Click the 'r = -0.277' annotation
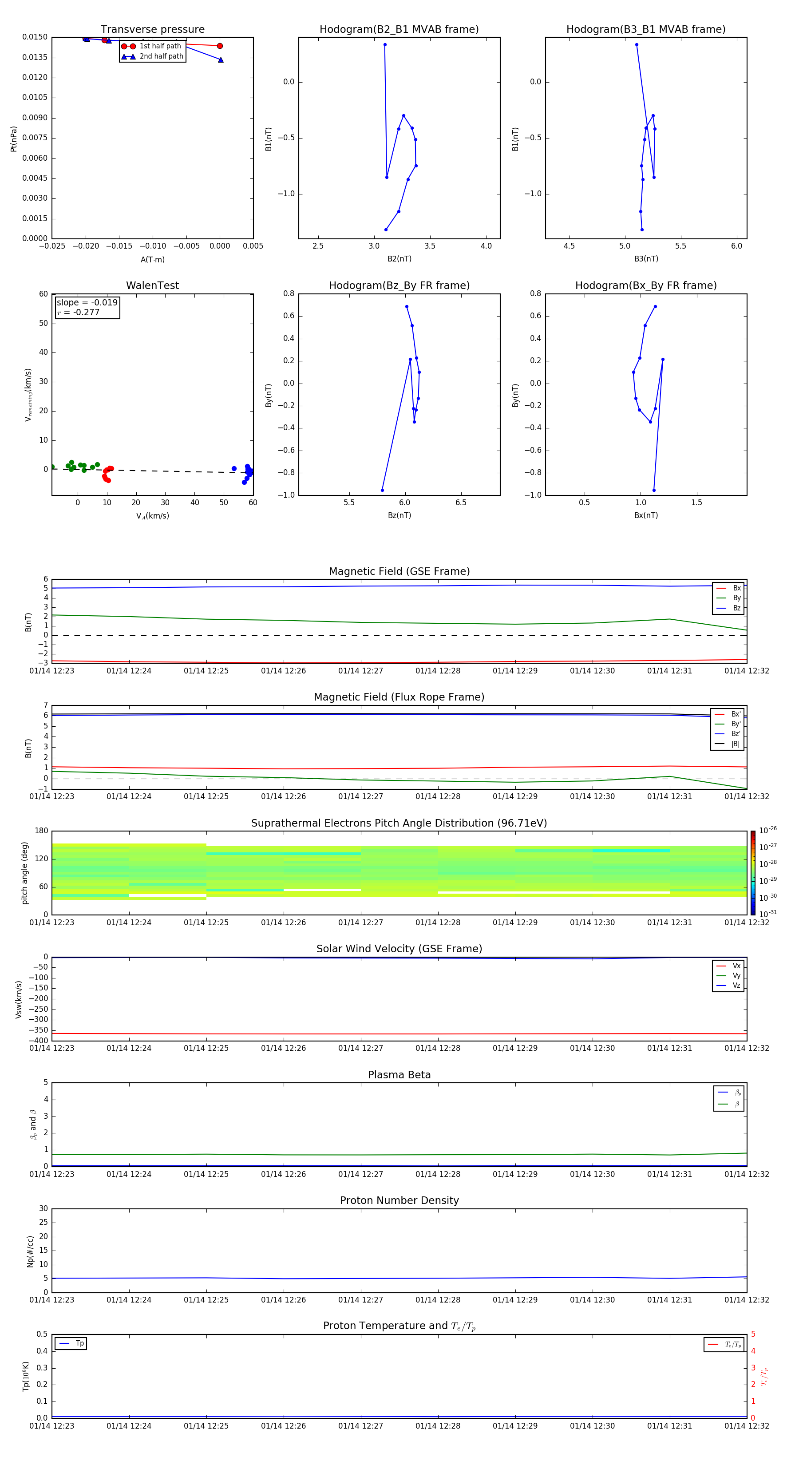 (79, 312)
